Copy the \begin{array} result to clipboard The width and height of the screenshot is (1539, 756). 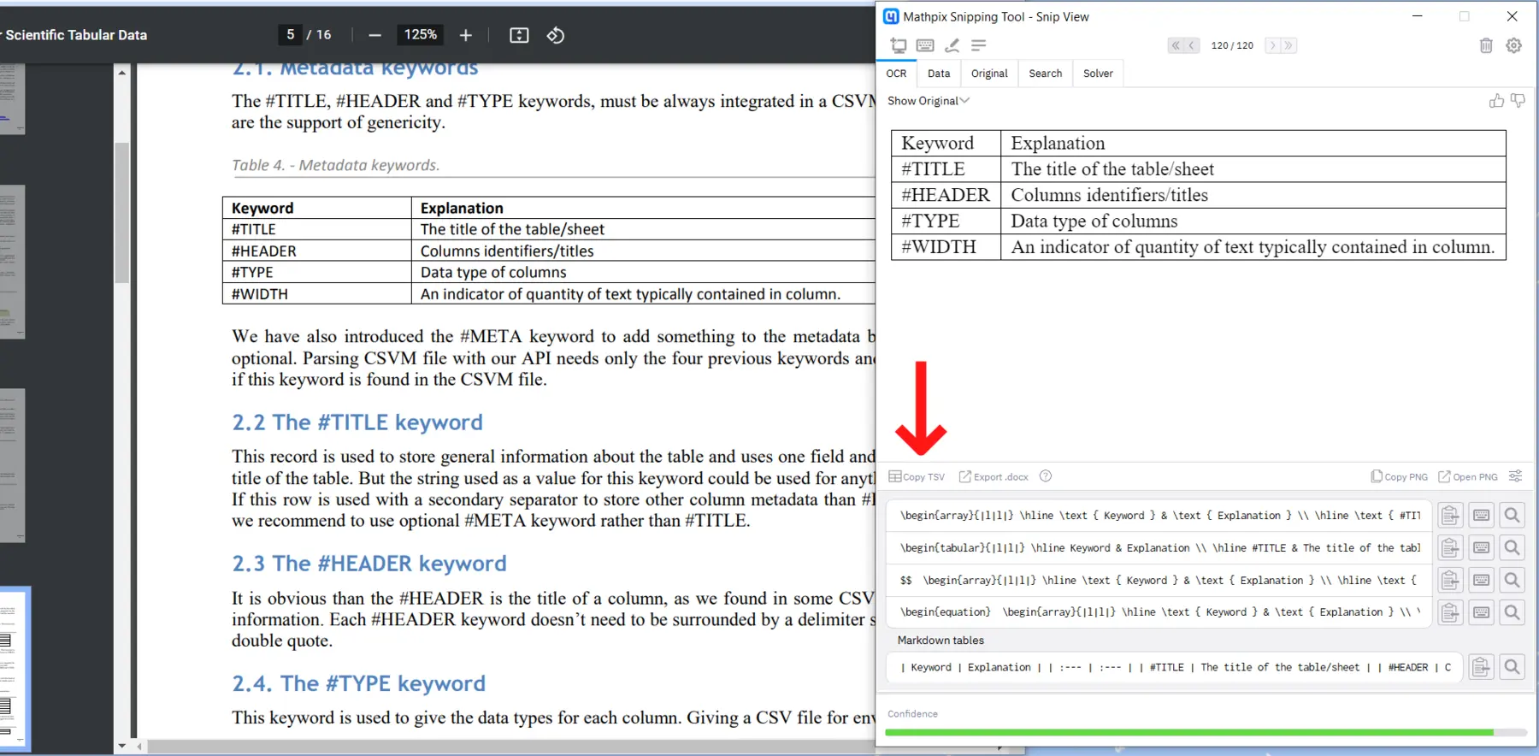1450,516
